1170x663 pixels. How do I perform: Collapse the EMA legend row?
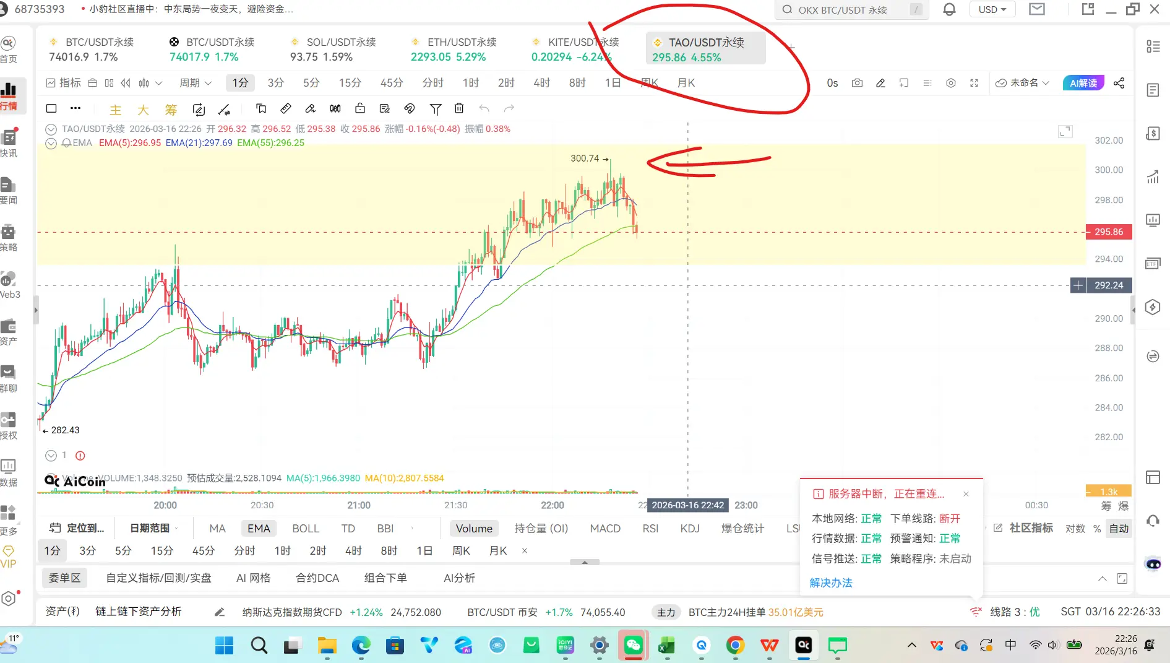click(x=51, y=143)
